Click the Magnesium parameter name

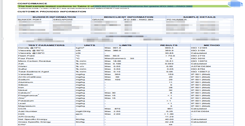(x=27, y=106)
